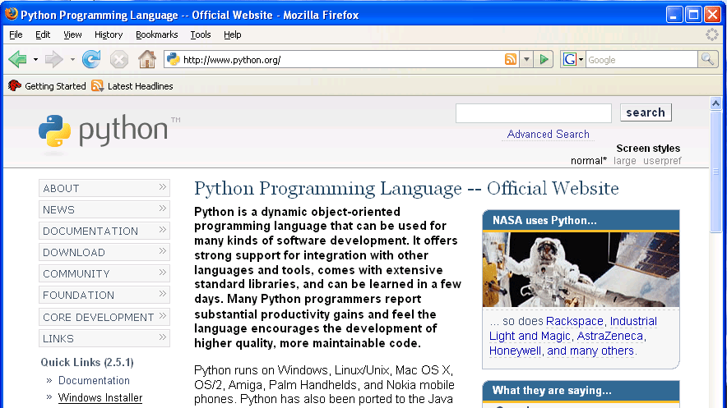Open the File menu

pos(16,34)
